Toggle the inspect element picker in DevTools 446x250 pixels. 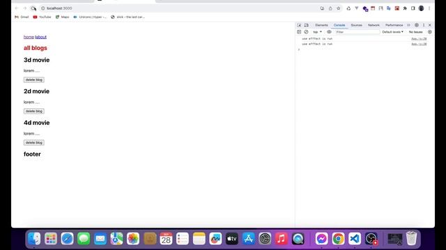tap(299, 25)
